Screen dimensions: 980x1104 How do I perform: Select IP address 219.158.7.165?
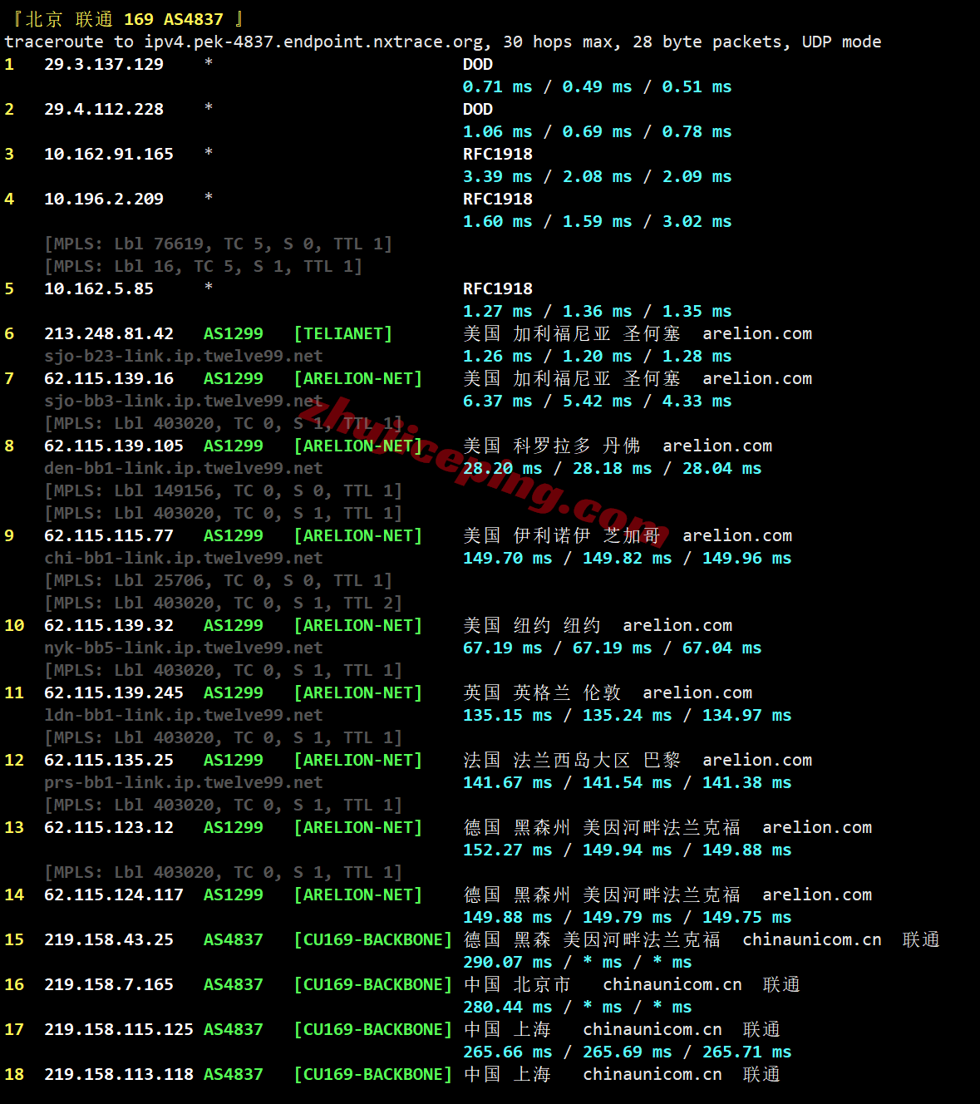109,984
